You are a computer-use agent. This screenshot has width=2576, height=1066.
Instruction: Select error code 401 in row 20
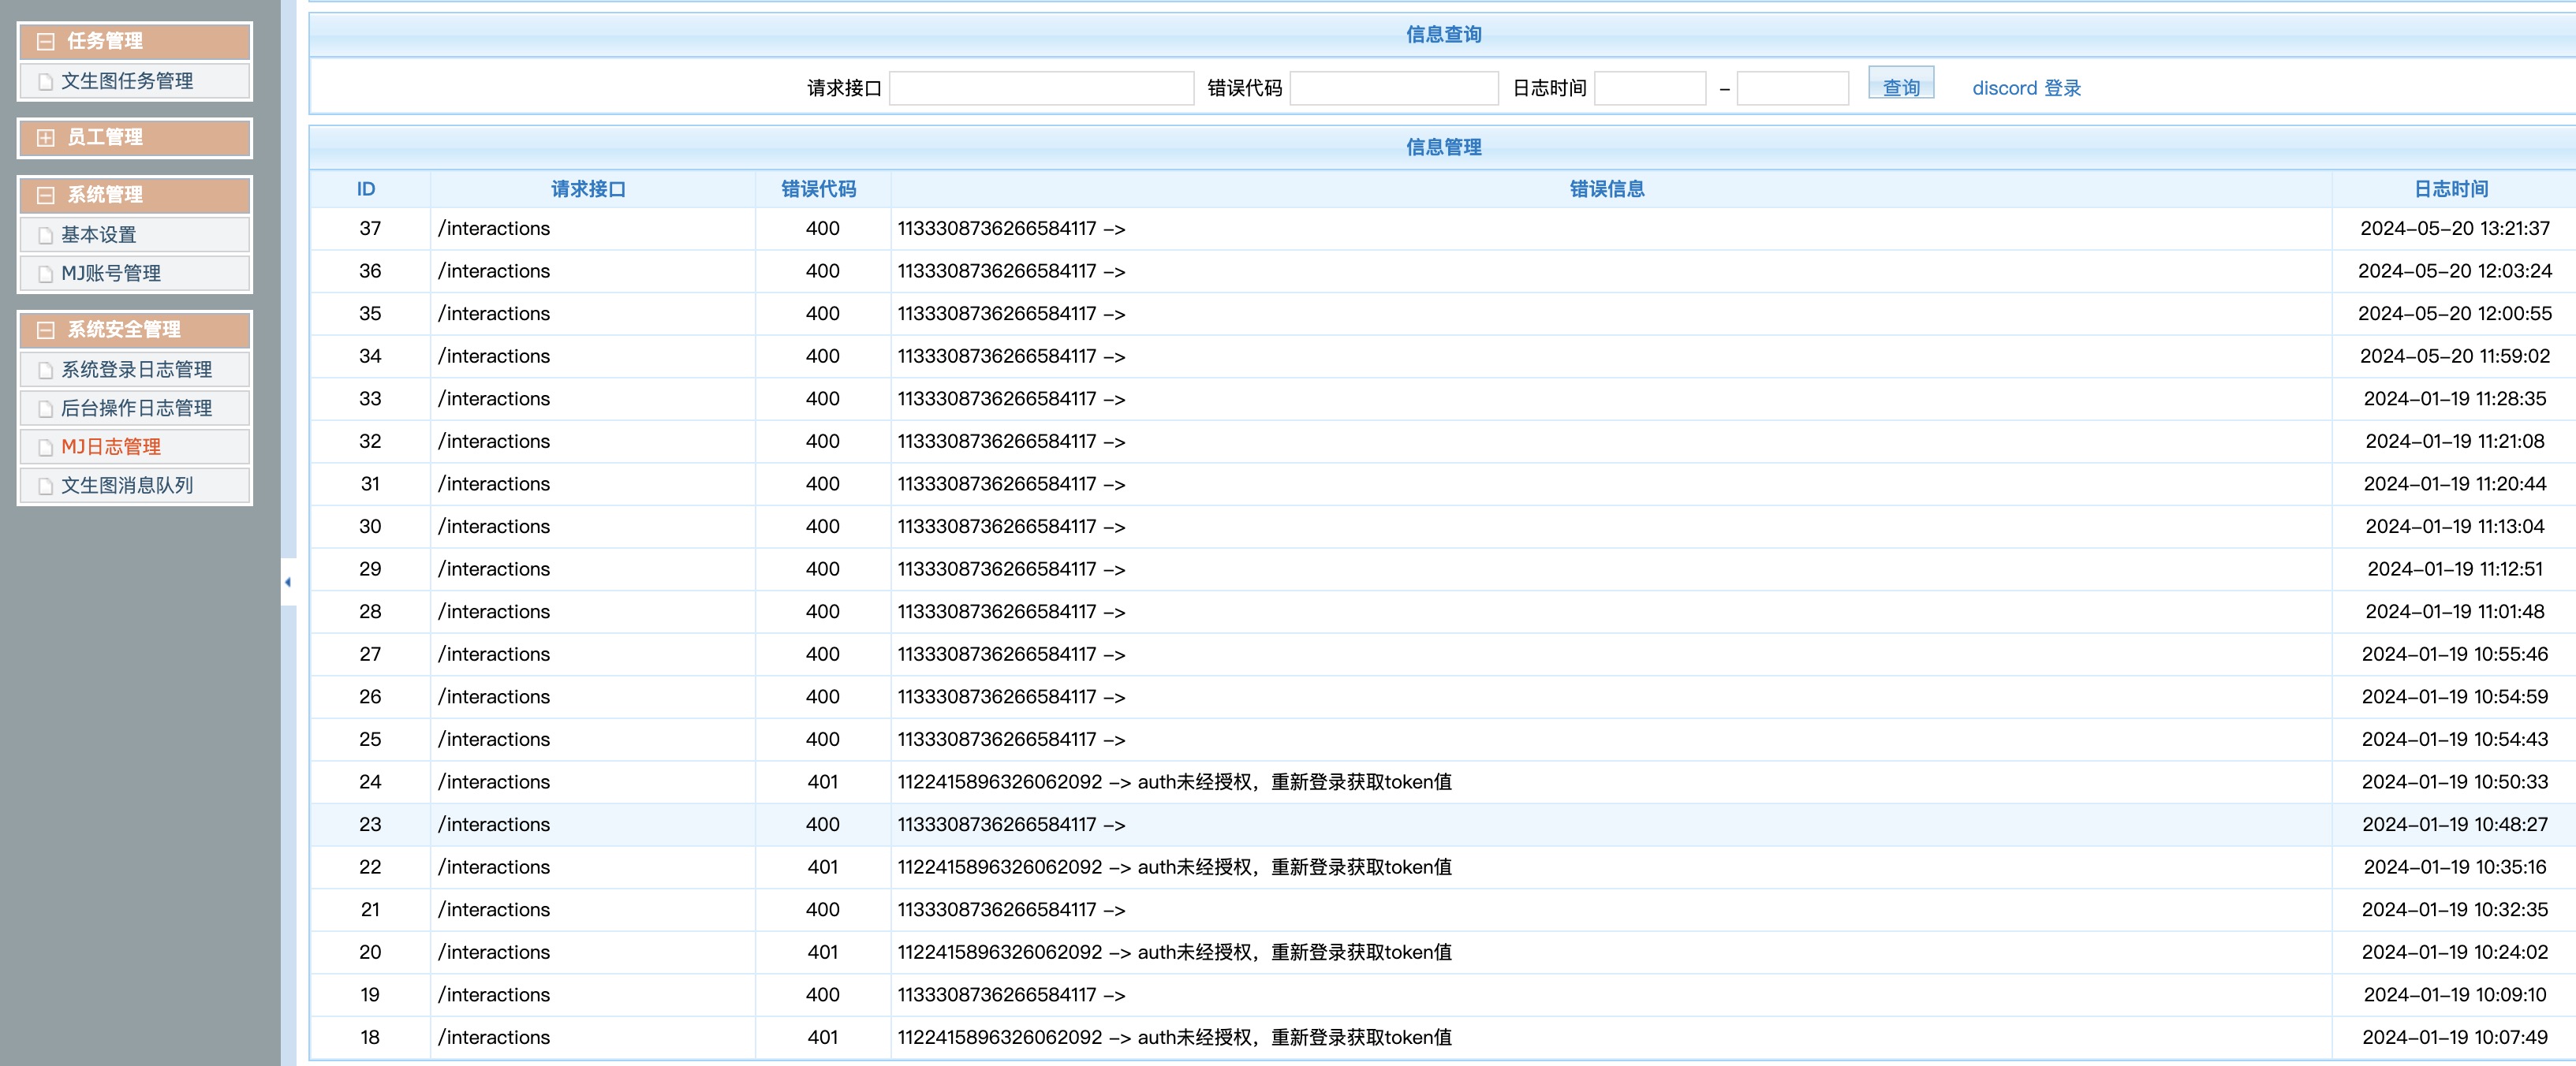click(822, 952)
